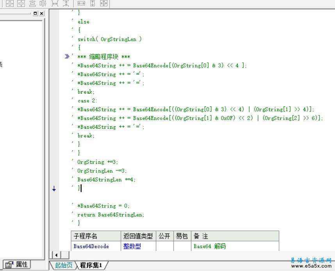Image resolution: width=335 pixels, height=271 pixels.
Task: Float the left side panel
Action: 35,13
